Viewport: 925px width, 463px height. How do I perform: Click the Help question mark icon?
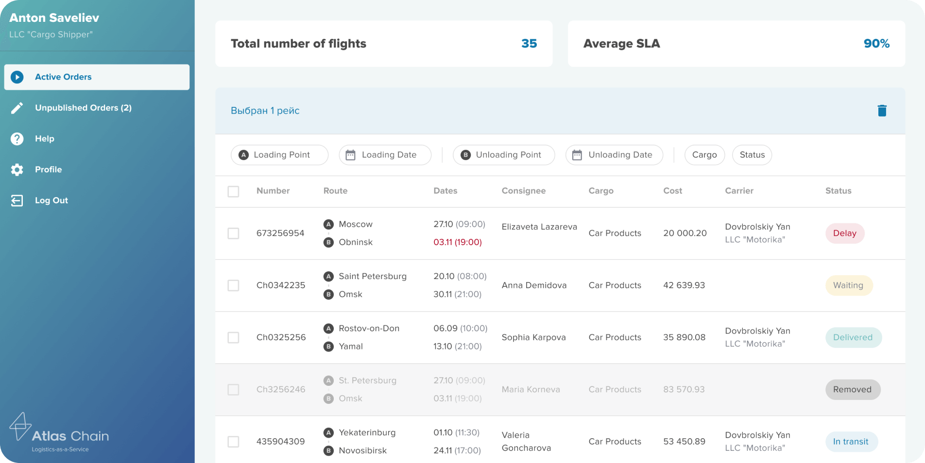tap(17, 139)
